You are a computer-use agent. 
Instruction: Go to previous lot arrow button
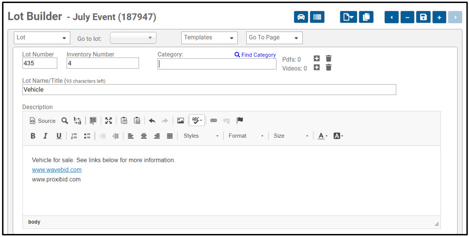coord(392,17)
